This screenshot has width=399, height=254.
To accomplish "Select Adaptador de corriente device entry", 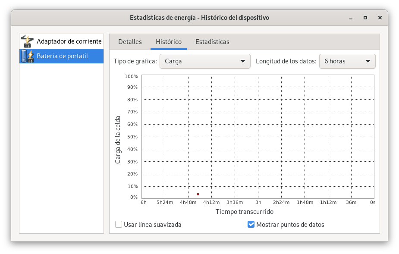I will (69, 41).
